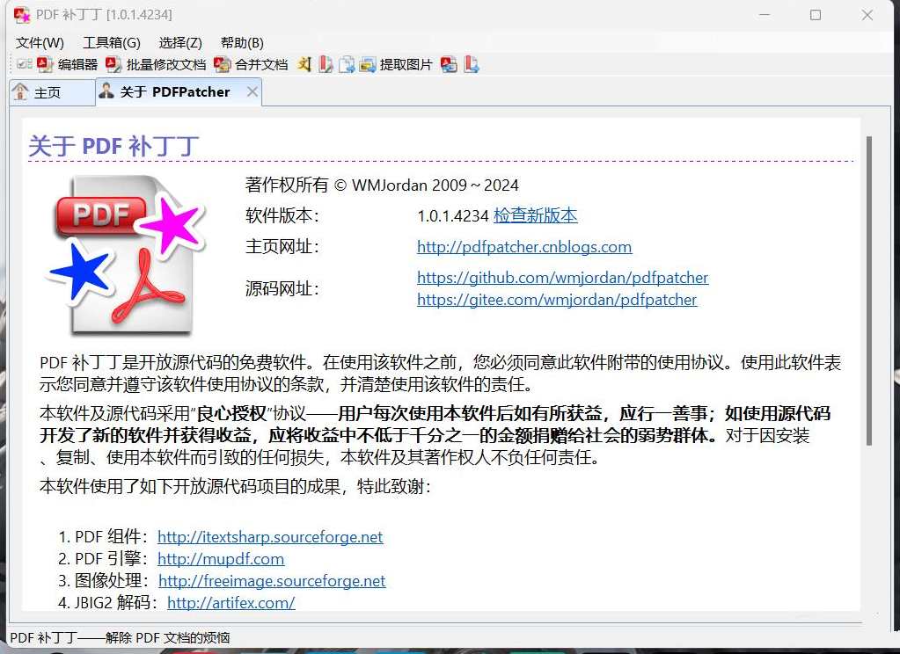Image resolution: width=900 pixels, height=654 pixels.
Task: Click the clipboard-with-arrow toolbar icon
Action: click(x=347, y=64)
